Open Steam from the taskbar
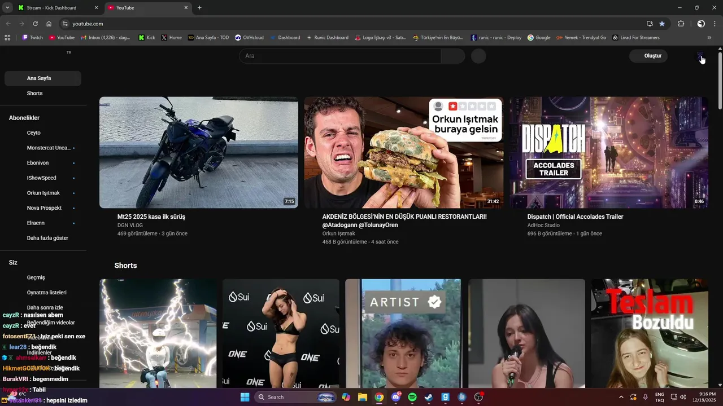This screenshot has width=723, height=406. pos(429,397)
